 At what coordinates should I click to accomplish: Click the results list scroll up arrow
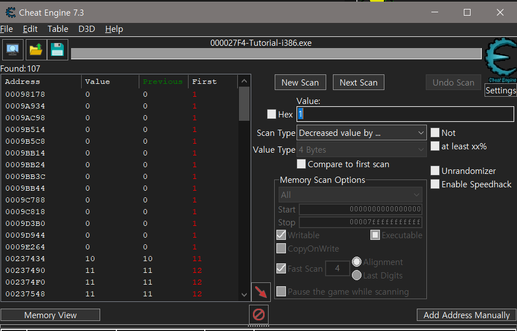tap(244, 81)
